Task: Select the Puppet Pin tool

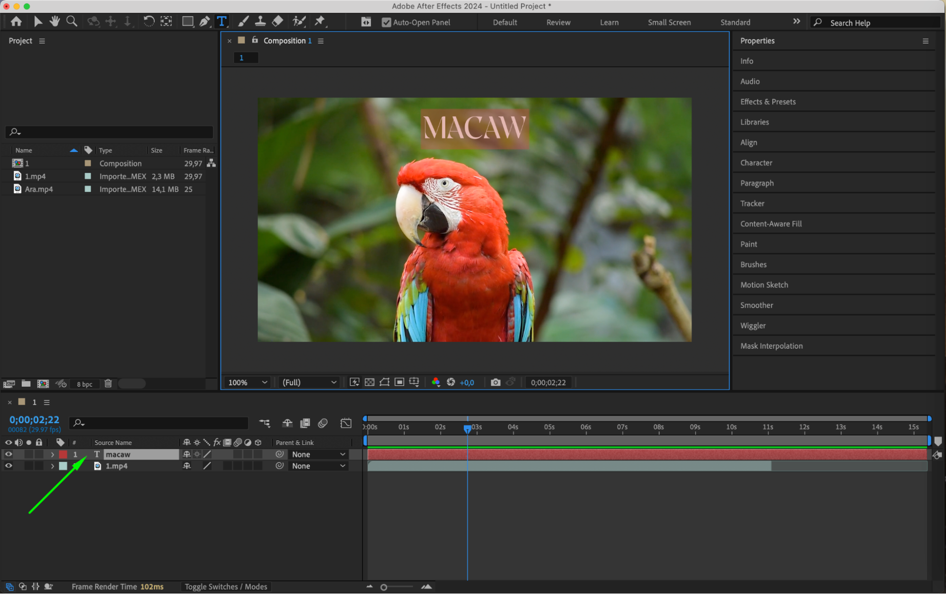Action: [320, 21]
